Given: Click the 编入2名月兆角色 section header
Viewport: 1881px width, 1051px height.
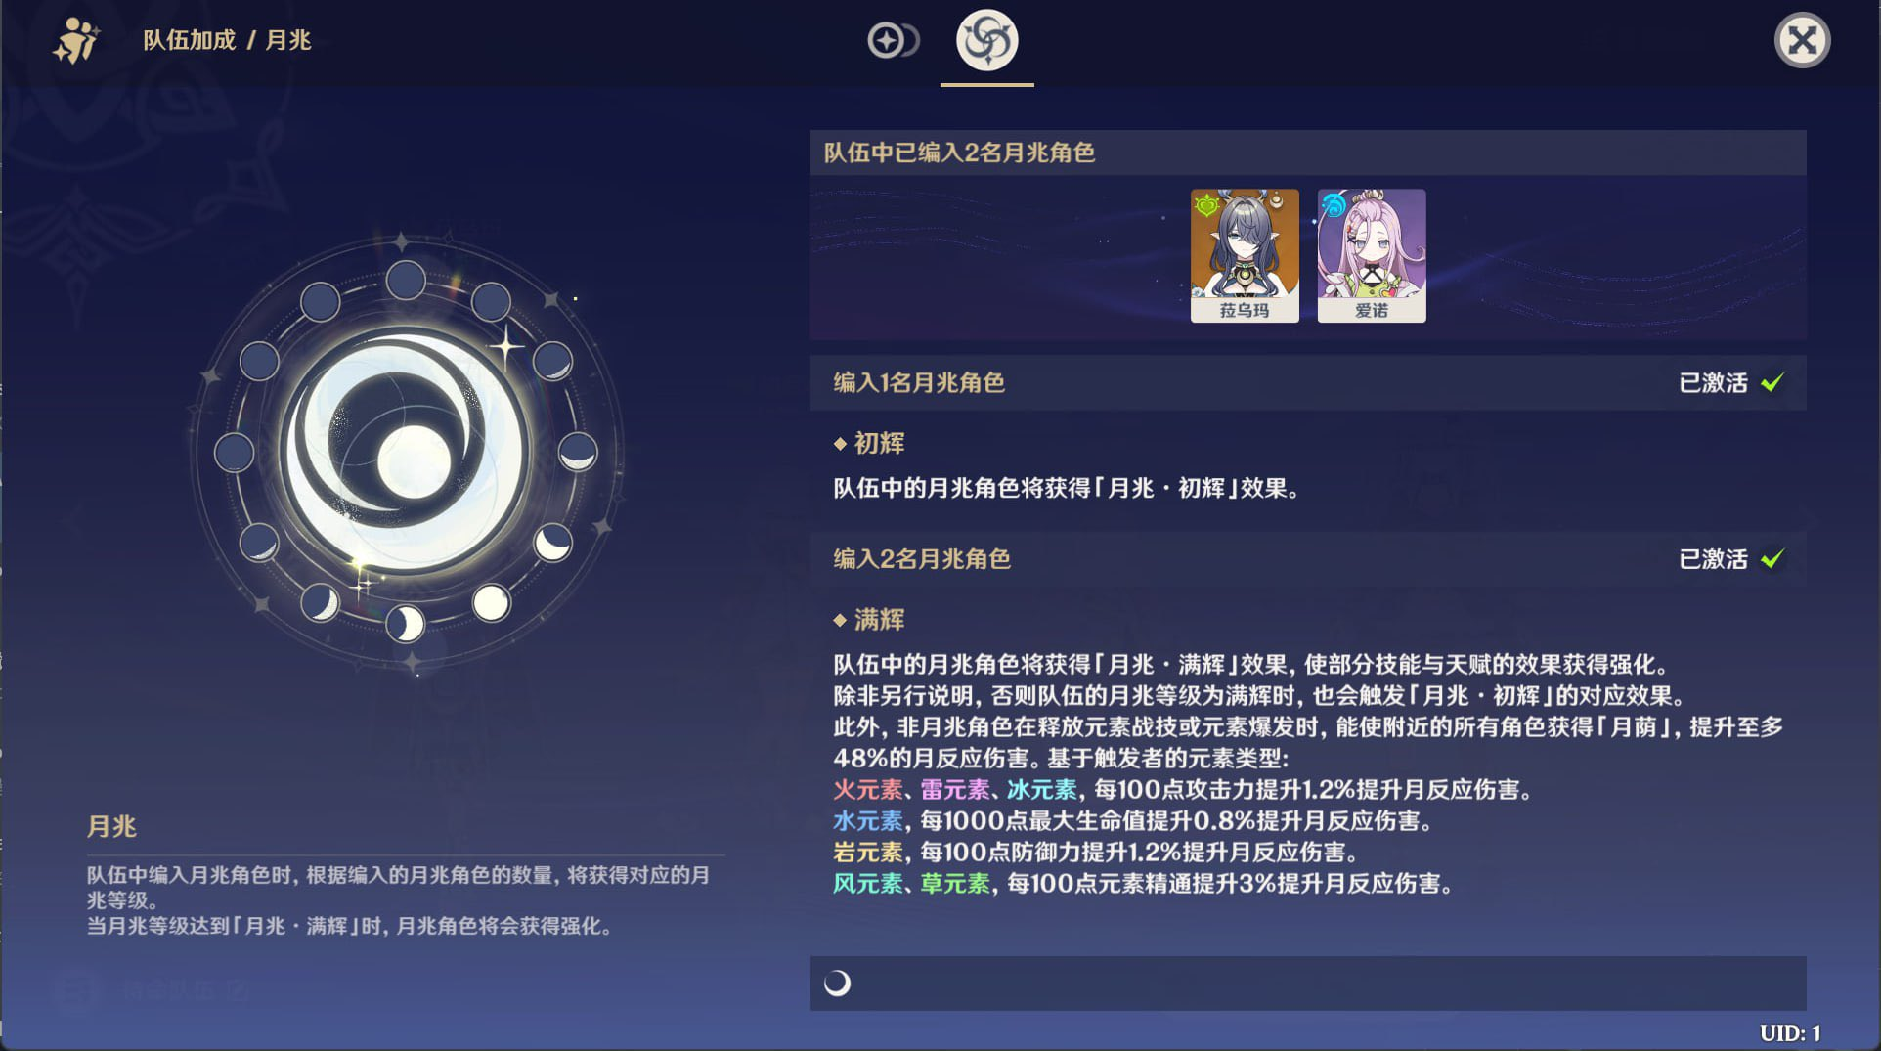Looking at the screenshot, I should click(x=1308, y=558).
